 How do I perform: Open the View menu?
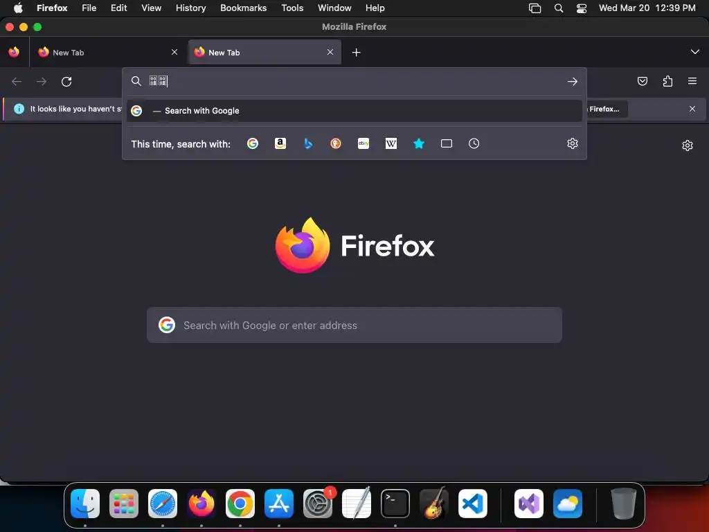tap(151, 8)
